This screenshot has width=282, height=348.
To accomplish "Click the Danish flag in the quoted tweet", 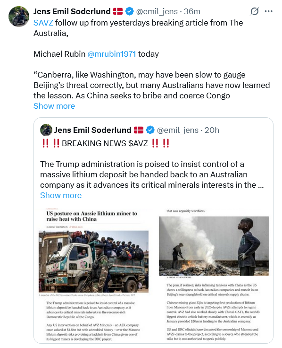I will pyautogui.click(x=139, y=130).
